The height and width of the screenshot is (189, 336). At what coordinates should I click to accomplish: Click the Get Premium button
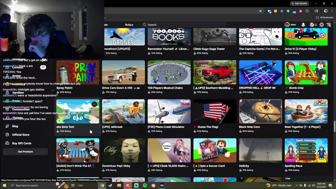[x=25, y=152]
